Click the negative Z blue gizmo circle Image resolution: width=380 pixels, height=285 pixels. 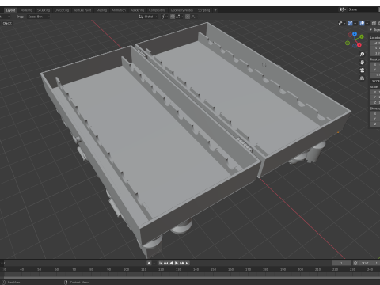[355, 46]
